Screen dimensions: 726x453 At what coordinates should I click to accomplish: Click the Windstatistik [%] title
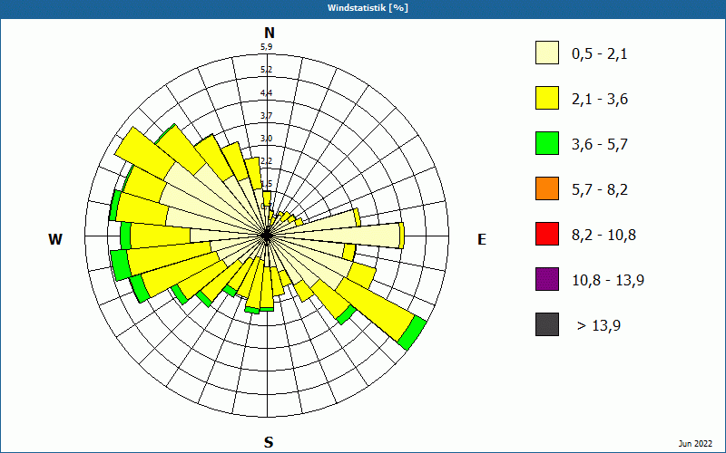tap(368, 8)
